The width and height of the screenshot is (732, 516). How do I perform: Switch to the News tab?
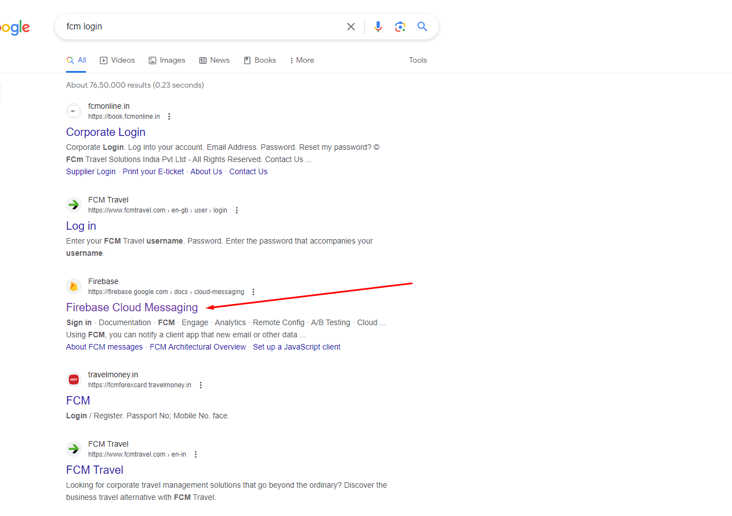pos(214,60)
